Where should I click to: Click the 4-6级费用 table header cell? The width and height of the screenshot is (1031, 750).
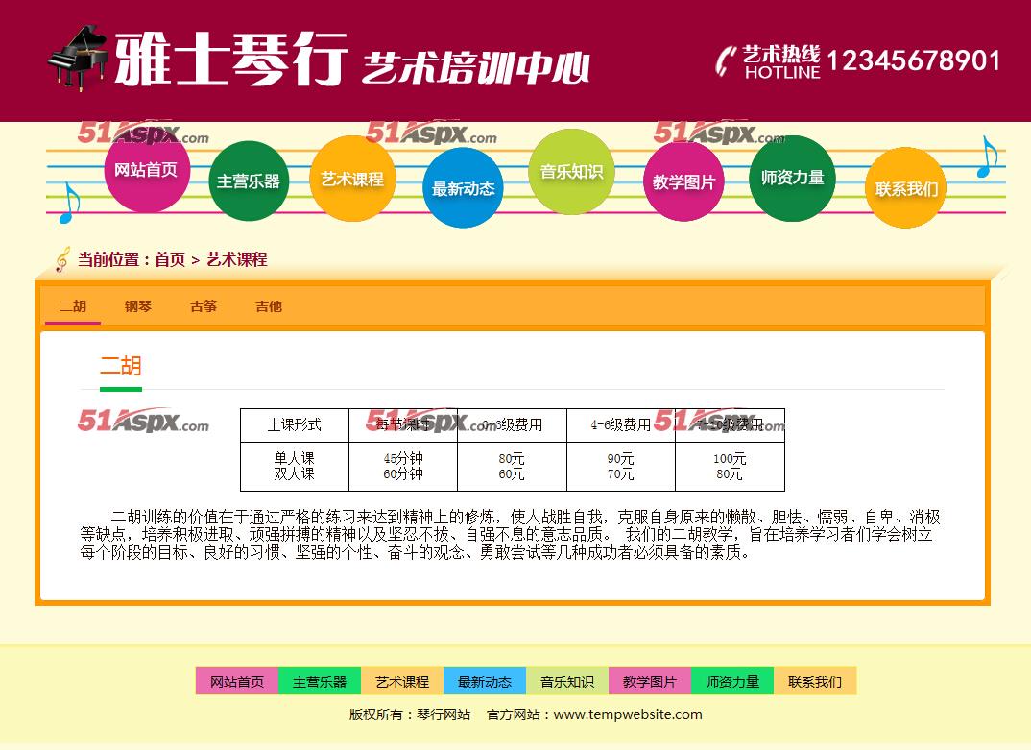(x=621, y=425)
